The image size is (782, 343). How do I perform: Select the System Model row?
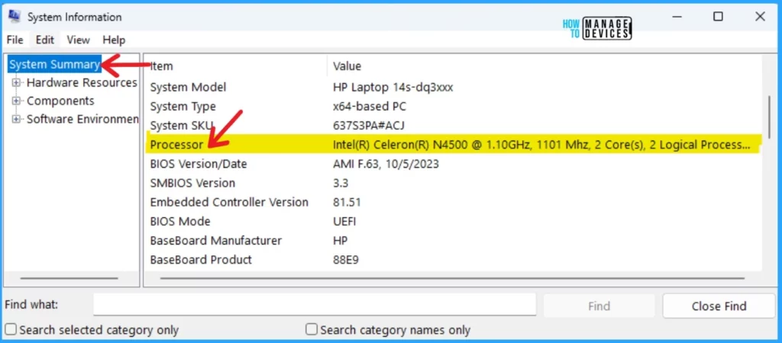pos(453,88)
